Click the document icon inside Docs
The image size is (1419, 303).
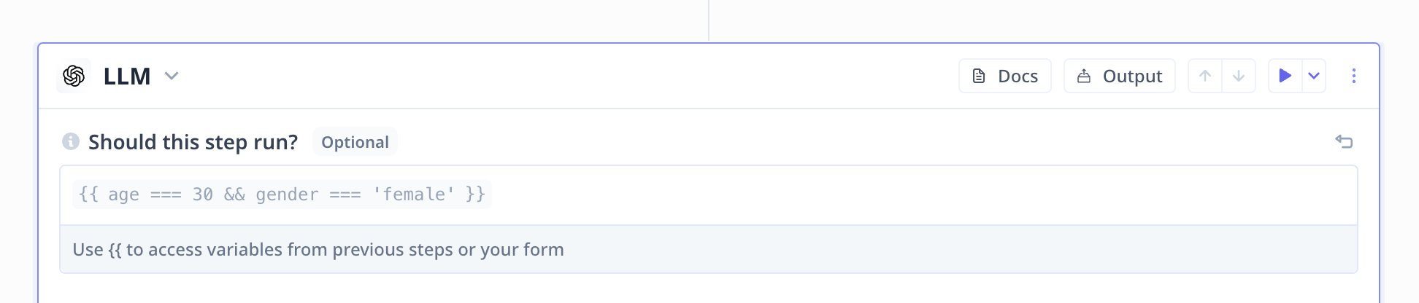980,76
